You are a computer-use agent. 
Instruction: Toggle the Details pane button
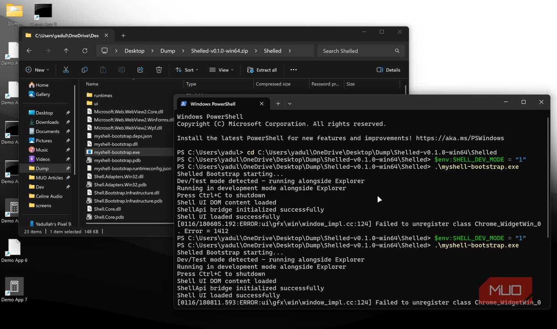pos(388,70)
